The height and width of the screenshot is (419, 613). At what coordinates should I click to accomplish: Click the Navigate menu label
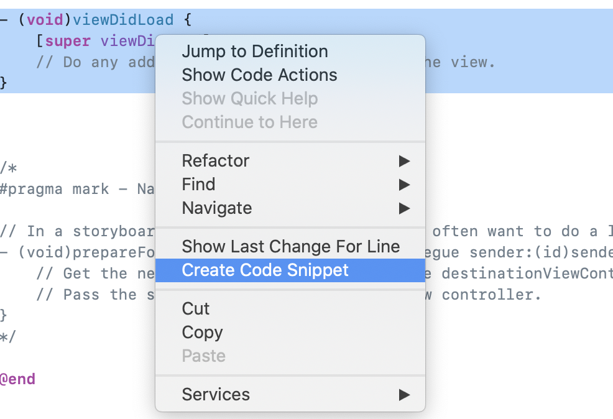click(x=217, y=208)
